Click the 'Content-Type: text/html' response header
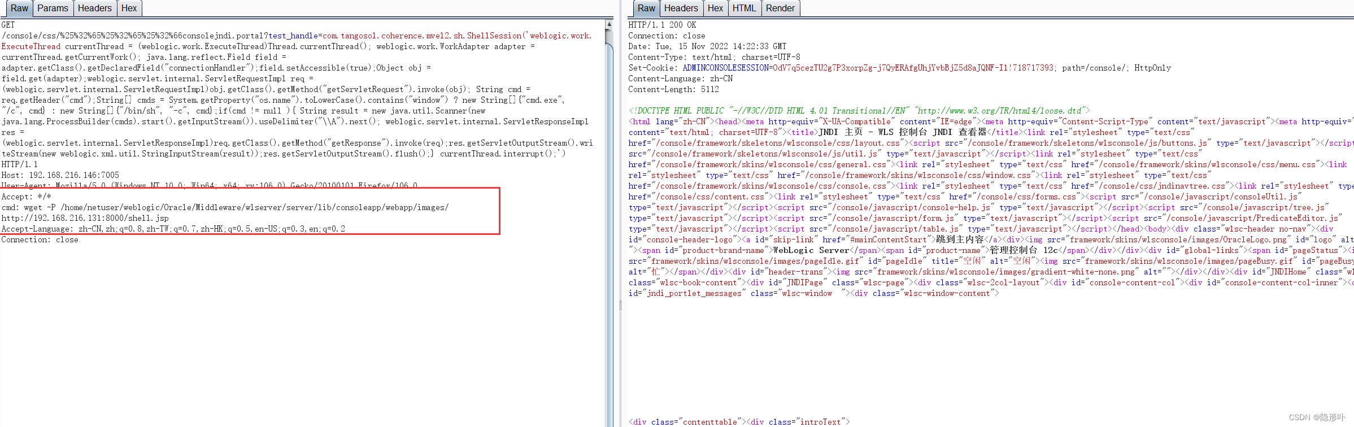The width and height of the screenshot is (1354, 427). 714,57
